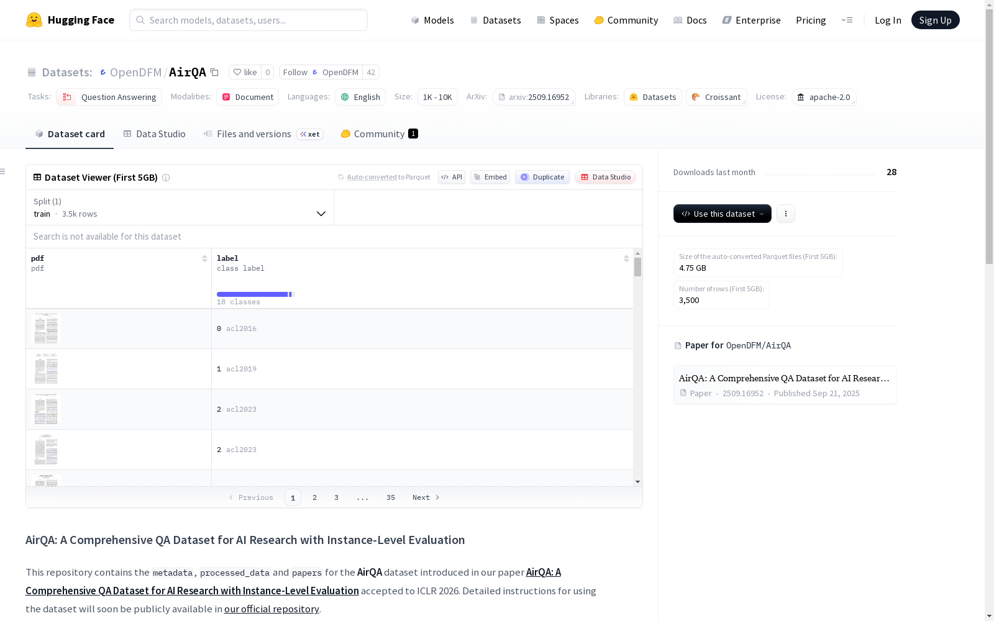Screen dimensions: 994x621
Task: Open the navigation overflow menu icon
Action: pos(847,20)
